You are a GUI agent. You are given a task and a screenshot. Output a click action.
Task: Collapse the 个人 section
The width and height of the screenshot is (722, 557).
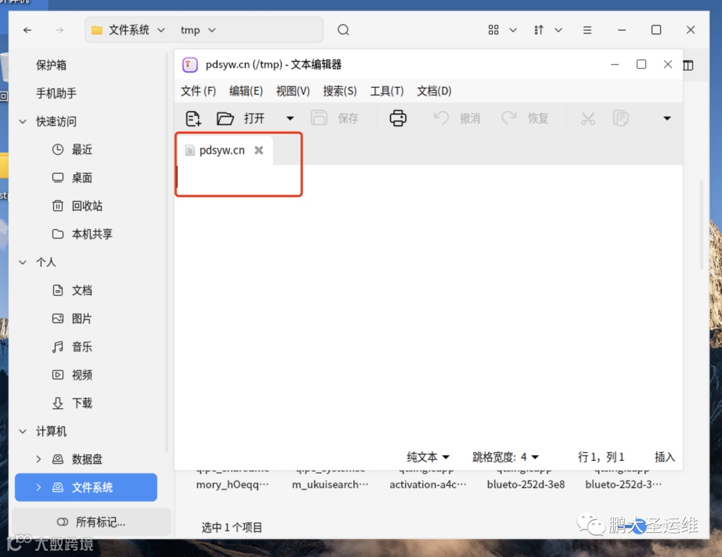point(23,262)
